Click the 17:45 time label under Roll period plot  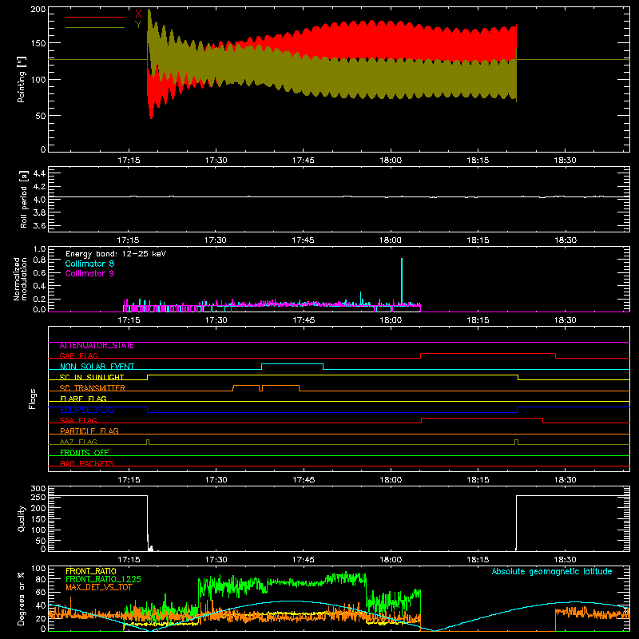[304, 240]
